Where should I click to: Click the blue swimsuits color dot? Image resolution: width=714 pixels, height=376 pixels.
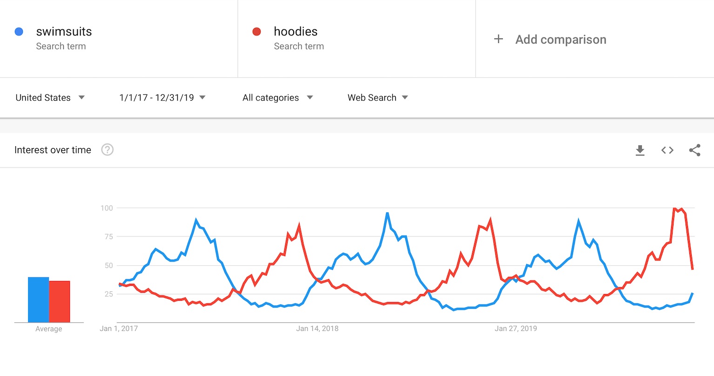click(x=19, y=32)
